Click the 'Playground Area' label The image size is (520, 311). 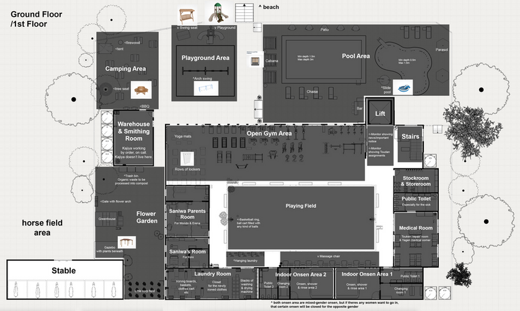coord(205,58)
